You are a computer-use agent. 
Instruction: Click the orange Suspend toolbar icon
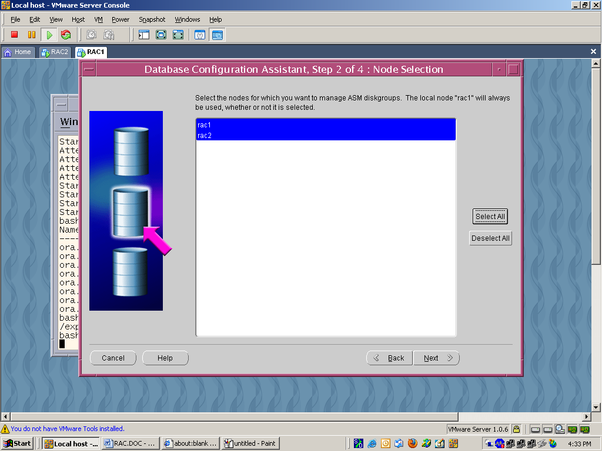[32, 35]
